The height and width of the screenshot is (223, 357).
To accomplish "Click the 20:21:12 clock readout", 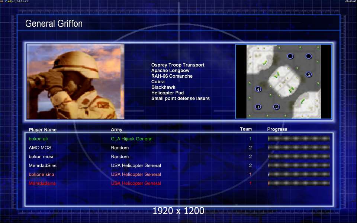I will tap(22, 1).
